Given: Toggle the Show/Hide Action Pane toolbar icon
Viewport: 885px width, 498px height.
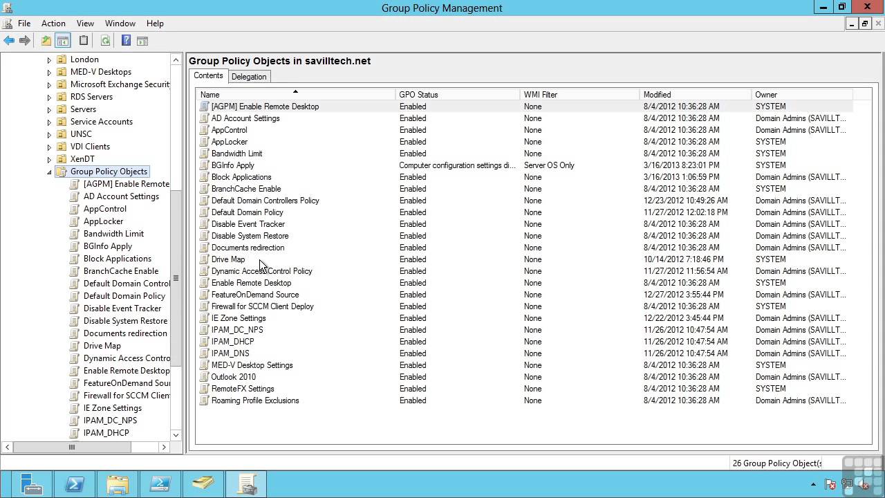Looking at the screenshot, I should 142,41.
